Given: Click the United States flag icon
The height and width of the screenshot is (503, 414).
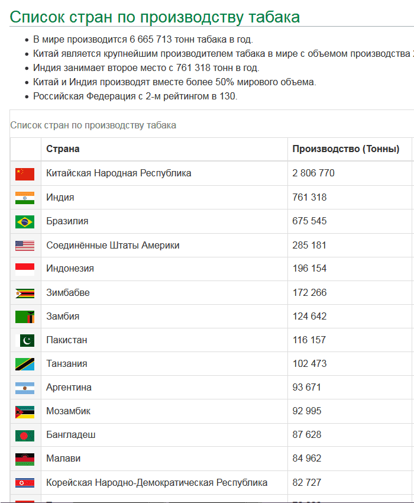Looking at the screenshot, I should click(x=25, y=246).
